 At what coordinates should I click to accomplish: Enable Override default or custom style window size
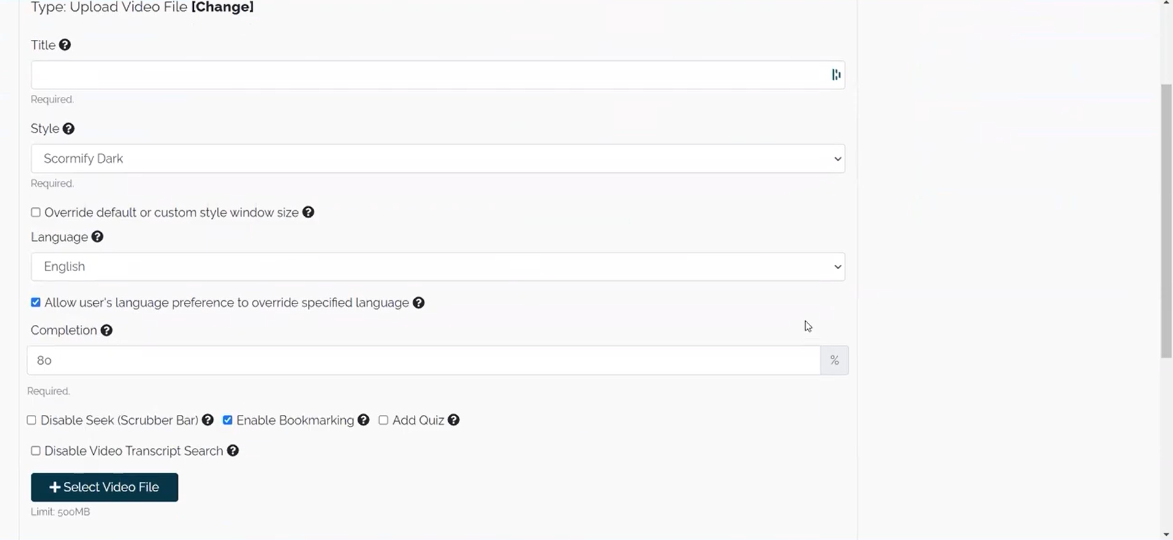35,212
